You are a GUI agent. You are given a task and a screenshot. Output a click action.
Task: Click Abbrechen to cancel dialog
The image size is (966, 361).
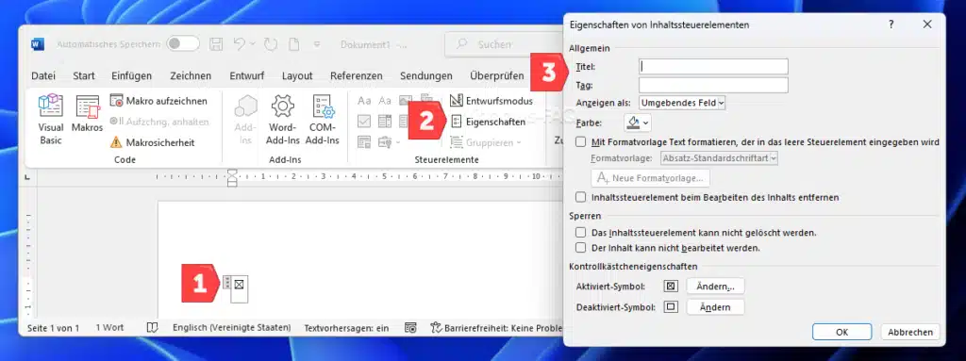pos(910,332)
